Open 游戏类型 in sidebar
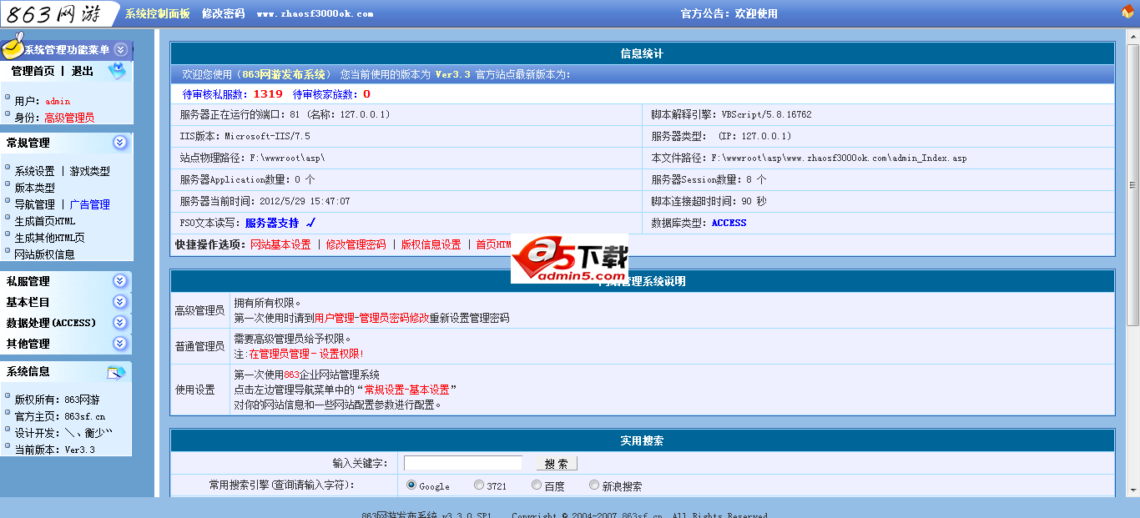This screenshot has height=518, width=1140. [x=90, y=171]
